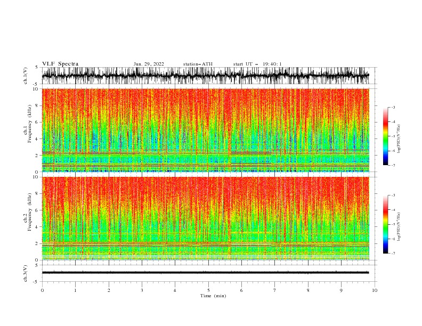Viewport: 422px width, 326px height.
Task: Click the "-3" label on ch.1 colorbar
Action: click(x=393, y=107)
